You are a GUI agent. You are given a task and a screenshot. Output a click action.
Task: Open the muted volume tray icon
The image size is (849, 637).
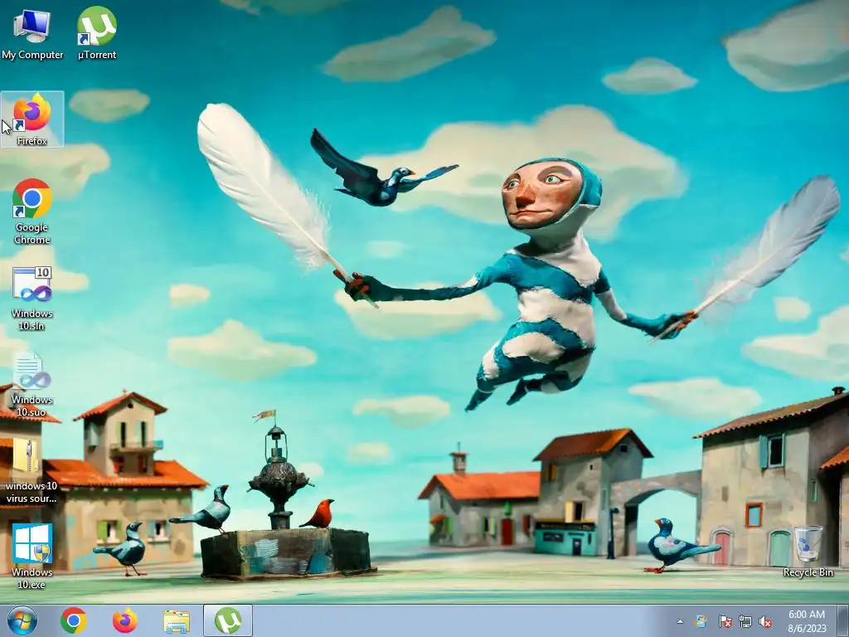point(765,621)
